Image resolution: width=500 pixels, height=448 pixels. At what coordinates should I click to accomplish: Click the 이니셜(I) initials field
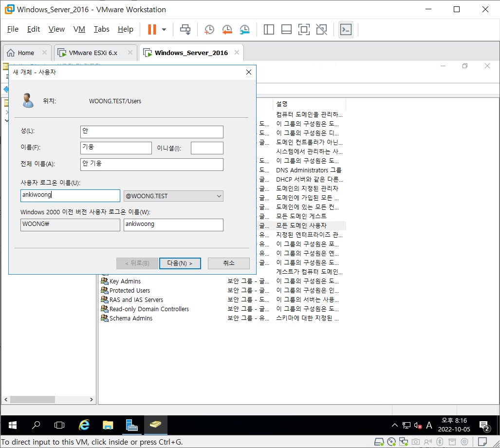(207, 148)
